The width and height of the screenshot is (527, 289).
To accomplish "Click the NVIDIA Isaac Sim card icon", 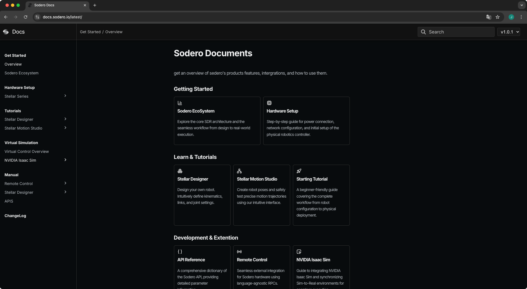I will click(299, 252).
